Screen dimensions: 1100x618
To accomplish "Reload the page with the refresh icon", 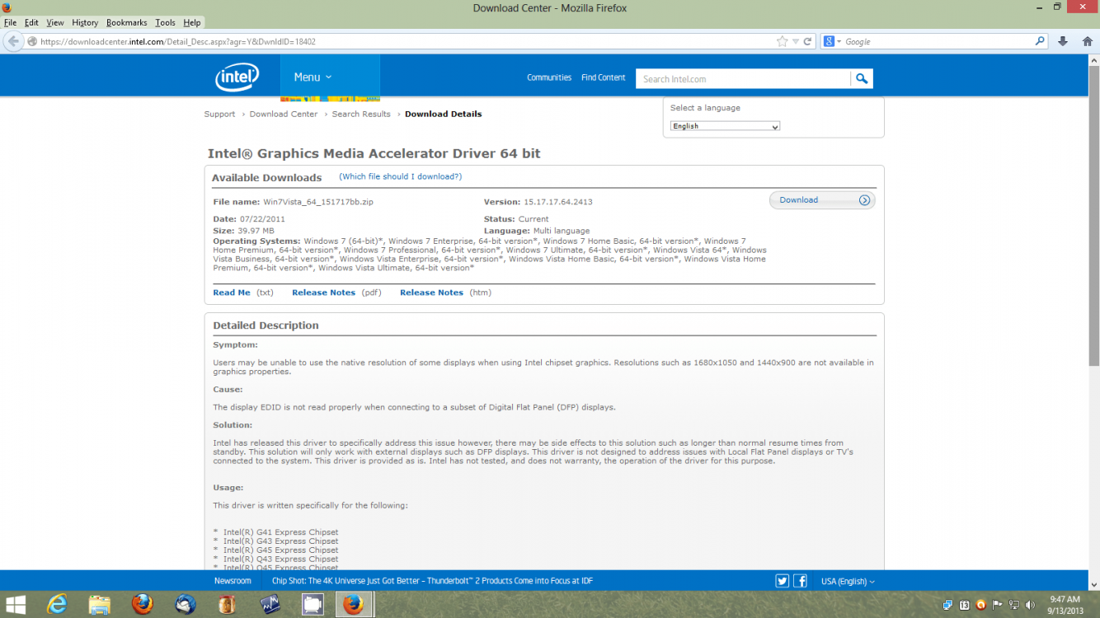I will pos(808,41).
